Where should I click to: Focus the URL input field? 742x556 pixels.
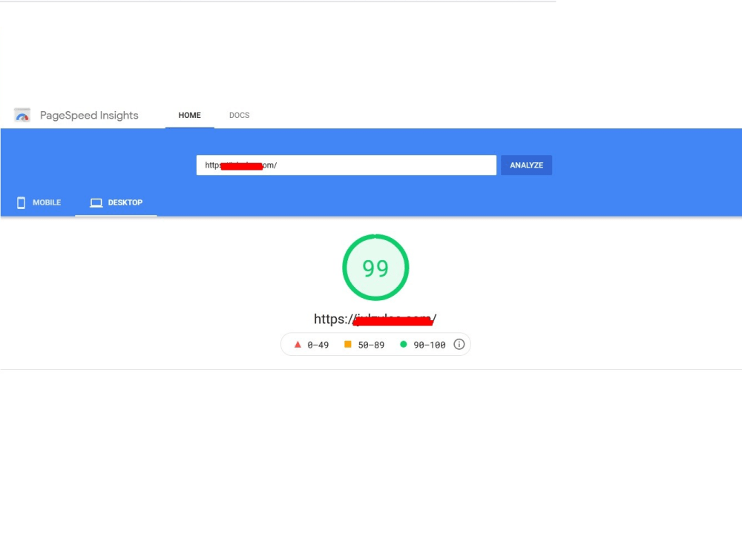point(346,165)
